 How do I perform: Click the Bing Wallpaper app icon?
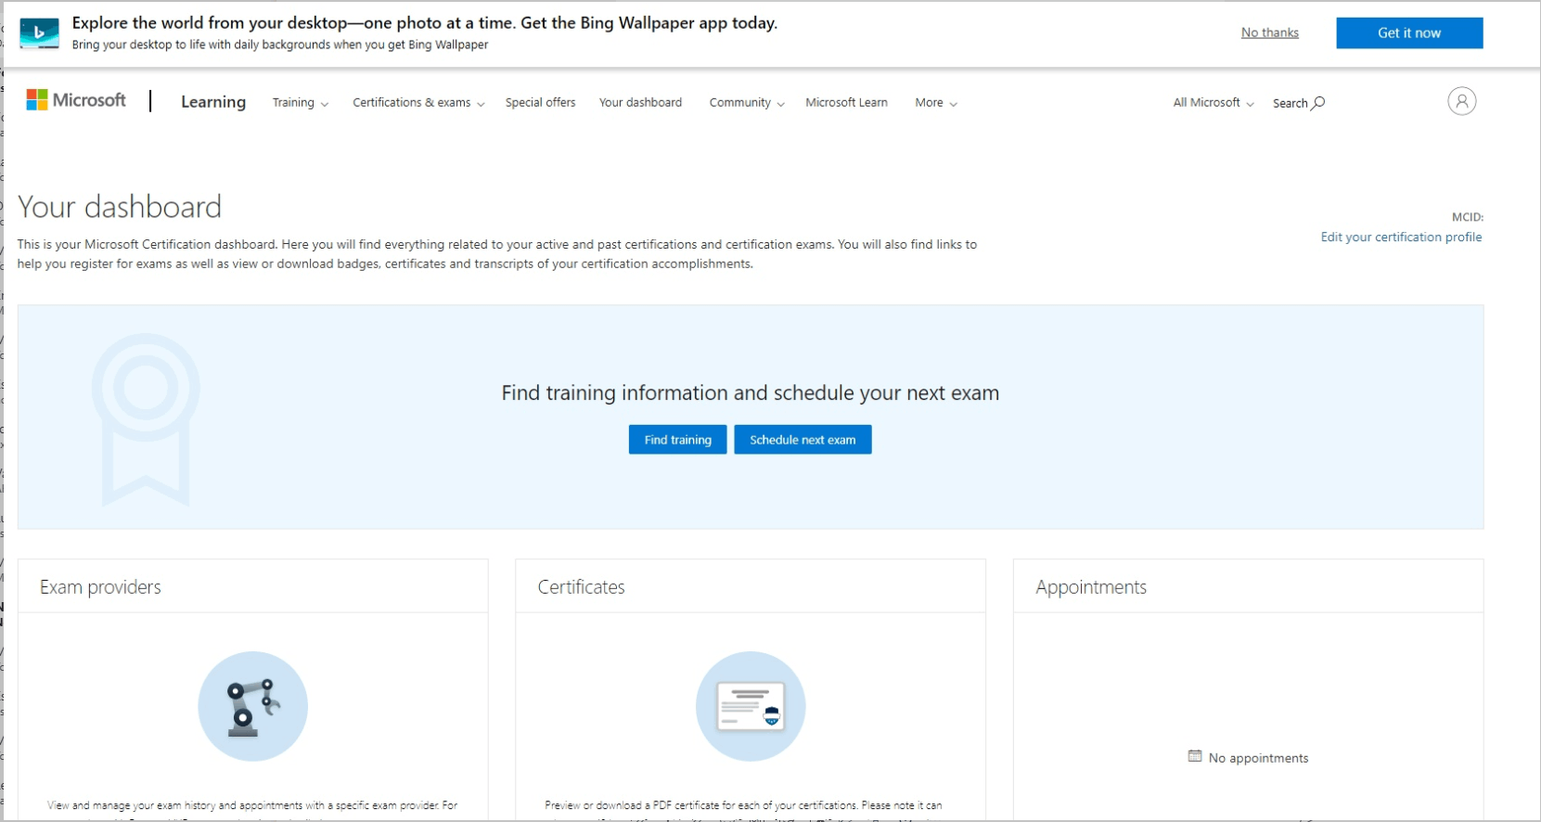(x=39, y=33)
